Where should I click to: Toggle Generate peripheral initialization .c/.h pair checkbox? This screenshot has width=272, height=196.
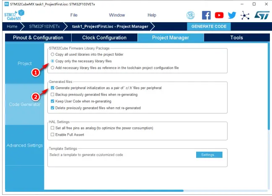click(x=52, y=88)
